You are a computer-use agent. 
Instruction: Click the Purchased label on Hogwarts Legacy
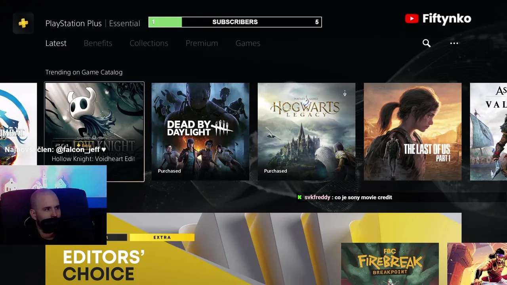(x=275, y=171)
